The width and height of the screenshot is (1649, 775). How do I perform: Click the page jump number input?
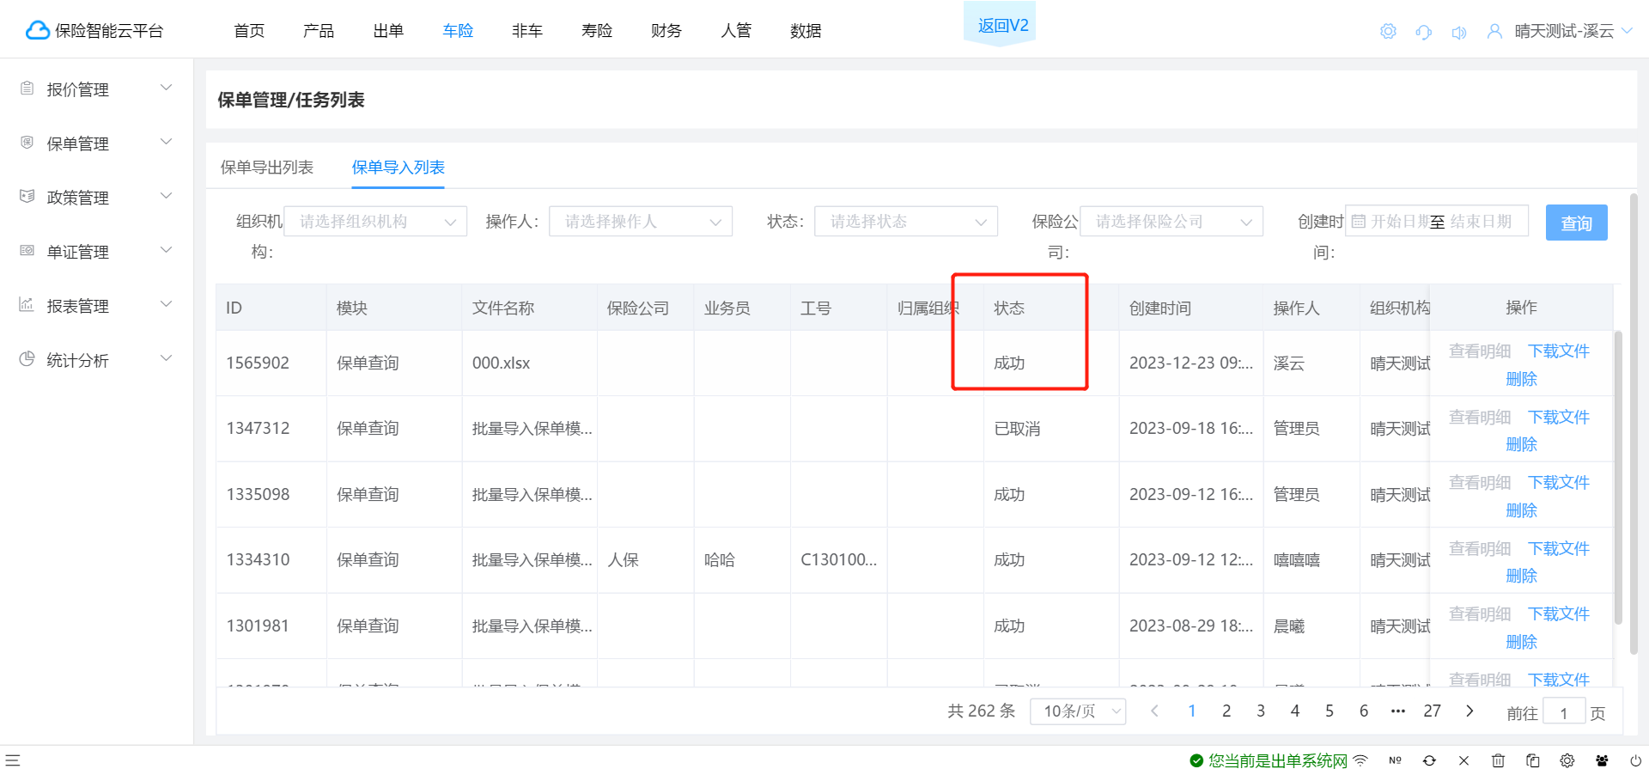[1564, 713]
